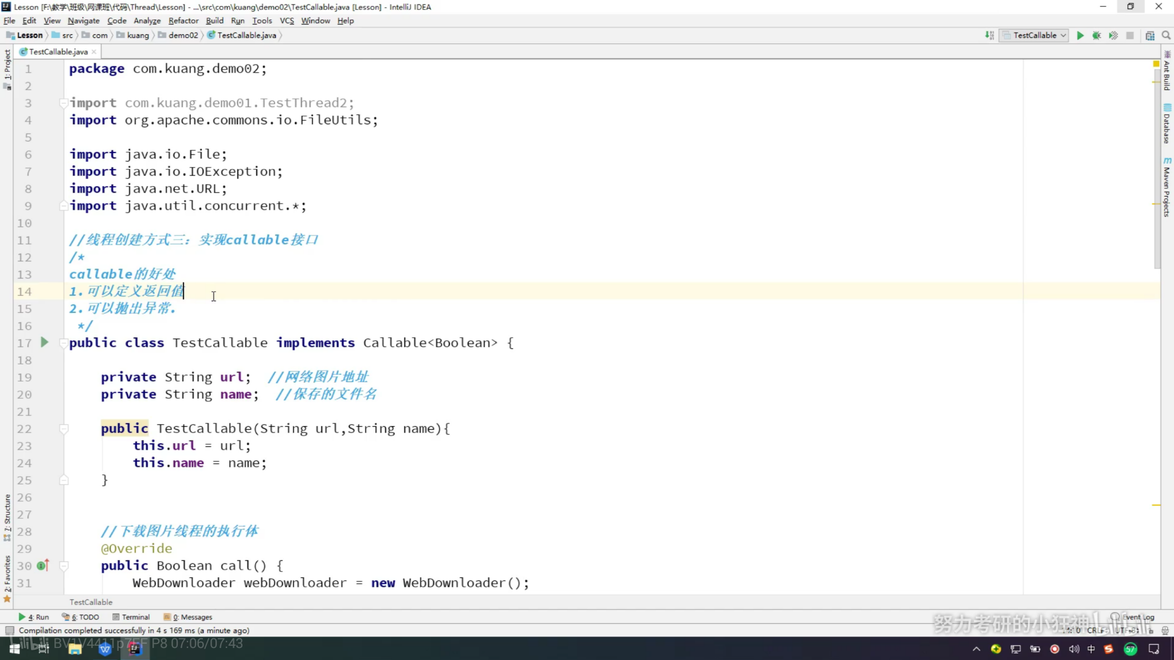Start debugging TestCallable with the bug icon
This screenshot has height=660, width=1174.
coord(1097,36)
